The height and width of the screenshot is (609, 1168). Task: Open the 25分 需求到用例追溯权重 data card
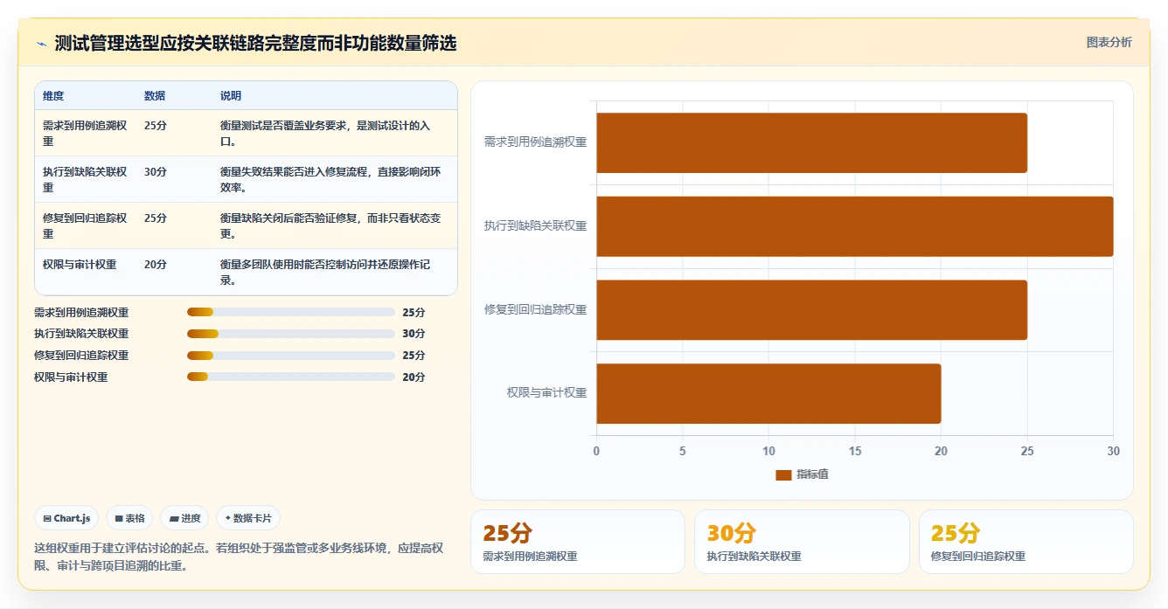tap(578, 542)
